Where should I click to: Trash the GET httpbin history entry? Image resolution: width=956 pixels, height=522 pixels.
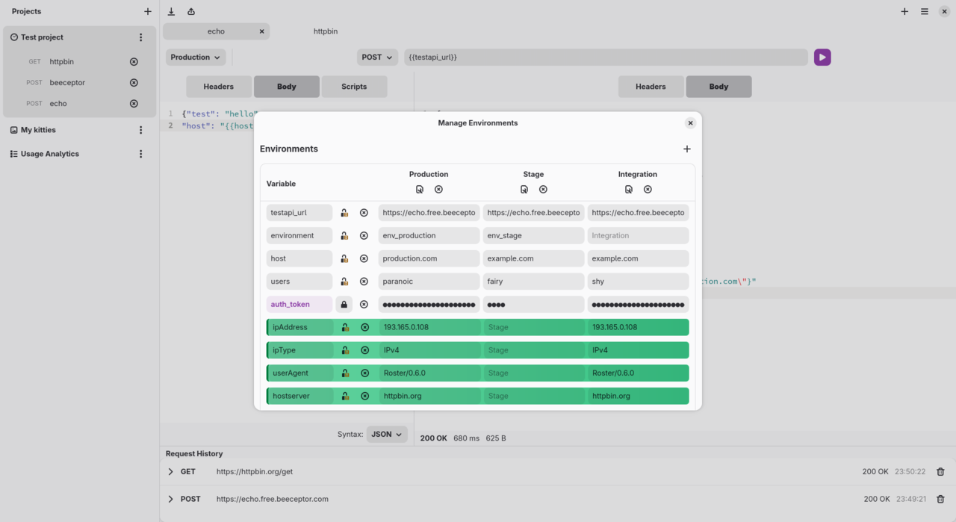pos(940,472)
